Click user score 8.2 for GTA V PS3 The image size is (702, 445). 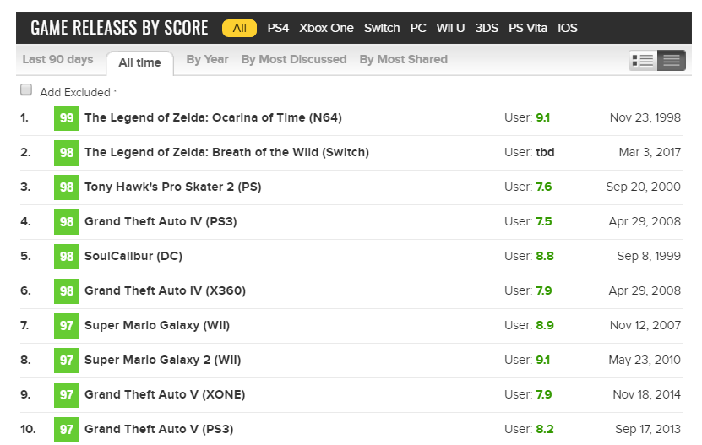tap(545, 429)
